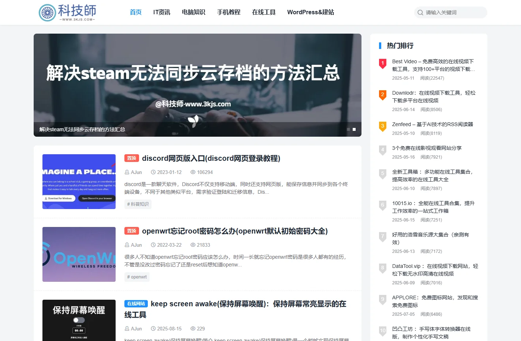Open the discord article thumbnail
The height and width of the screenshot is (341, 521).
[79, 182]
